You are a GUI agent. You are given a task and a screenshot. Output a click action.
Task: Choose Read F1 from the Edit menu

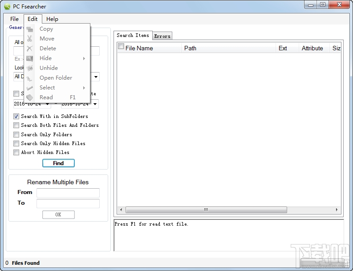click(57, 97)
